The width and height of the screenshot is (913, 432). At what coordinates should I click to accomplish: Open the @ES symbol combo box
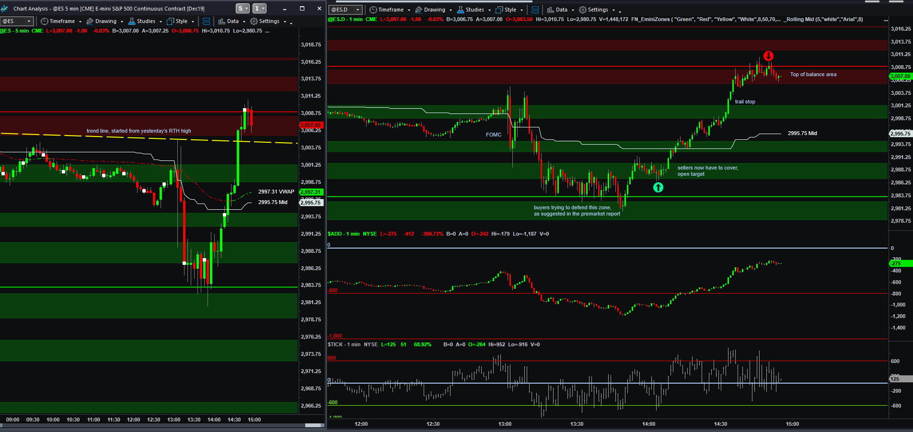[17, 21]
